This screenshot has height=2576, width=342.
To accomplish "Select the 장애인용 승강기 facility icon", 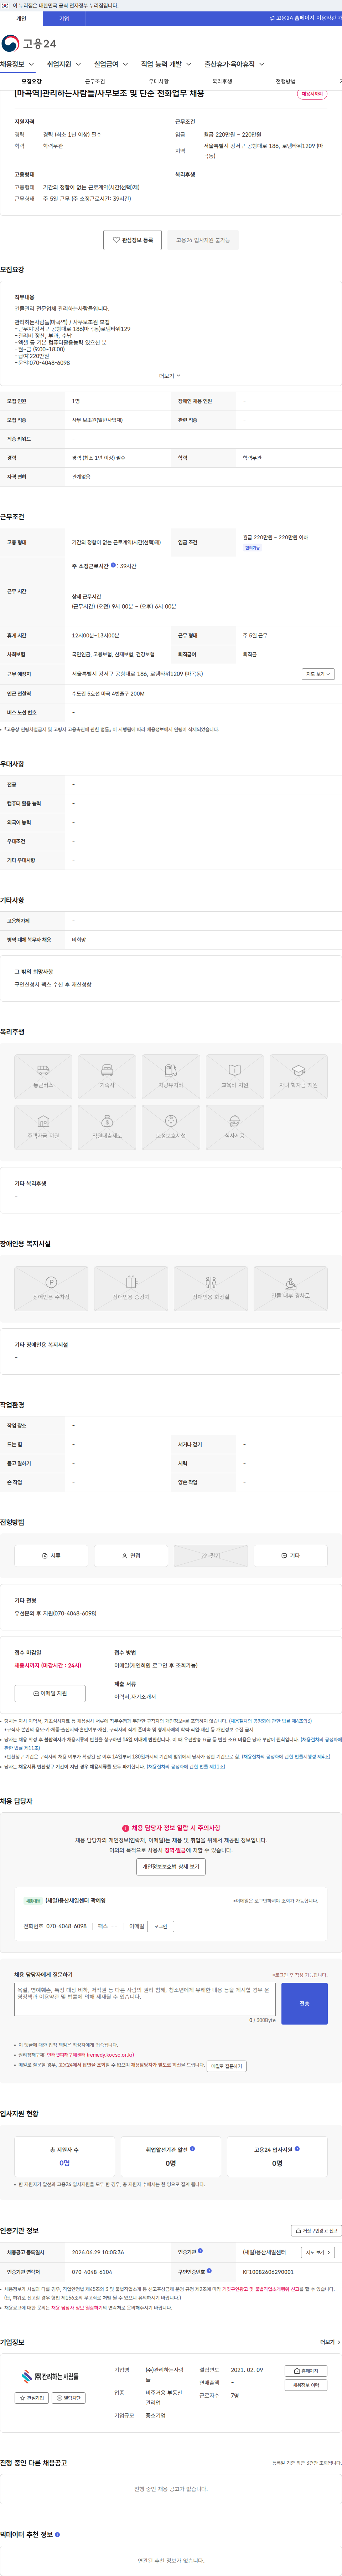I will pyautogui.click(x=131, y=1289).
